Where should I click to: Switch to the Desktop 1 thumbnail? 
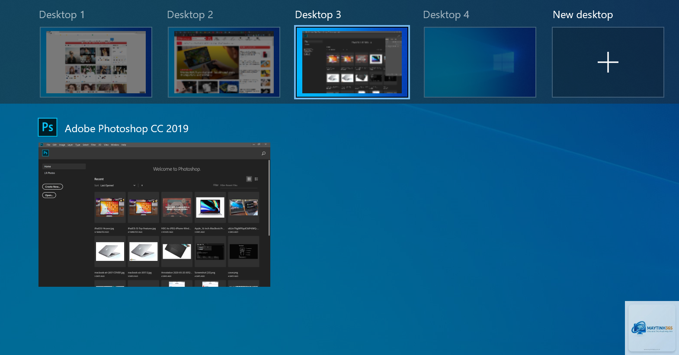point(96,62)
